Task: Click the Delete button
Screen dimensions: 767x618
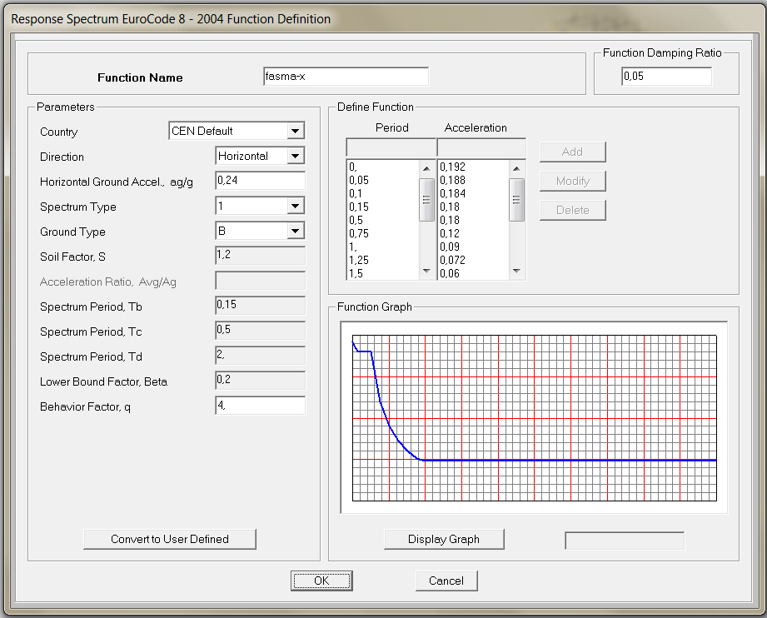Action: (572, 211)
